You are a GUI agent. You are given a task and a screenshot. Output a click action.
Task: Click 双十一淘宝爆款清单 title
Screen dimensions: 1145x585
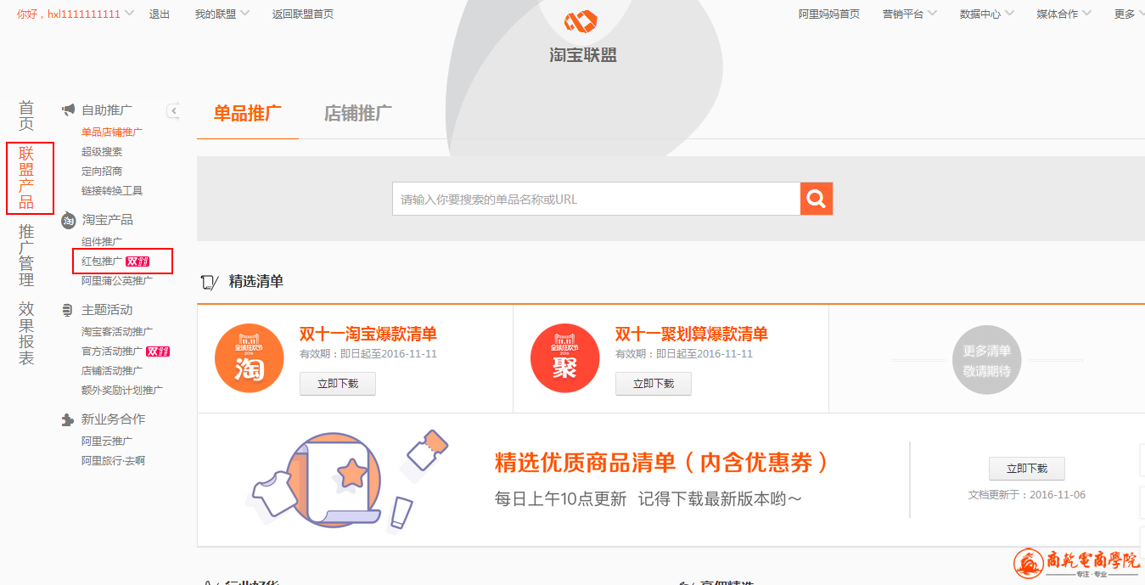pos(368,334)
